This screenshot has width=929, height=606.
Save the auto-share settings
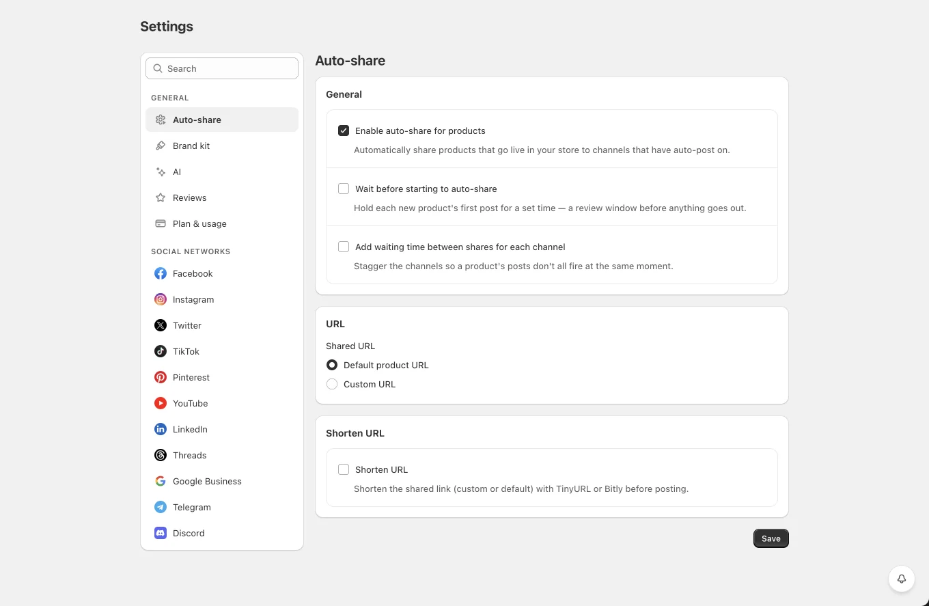pos(771,538)
